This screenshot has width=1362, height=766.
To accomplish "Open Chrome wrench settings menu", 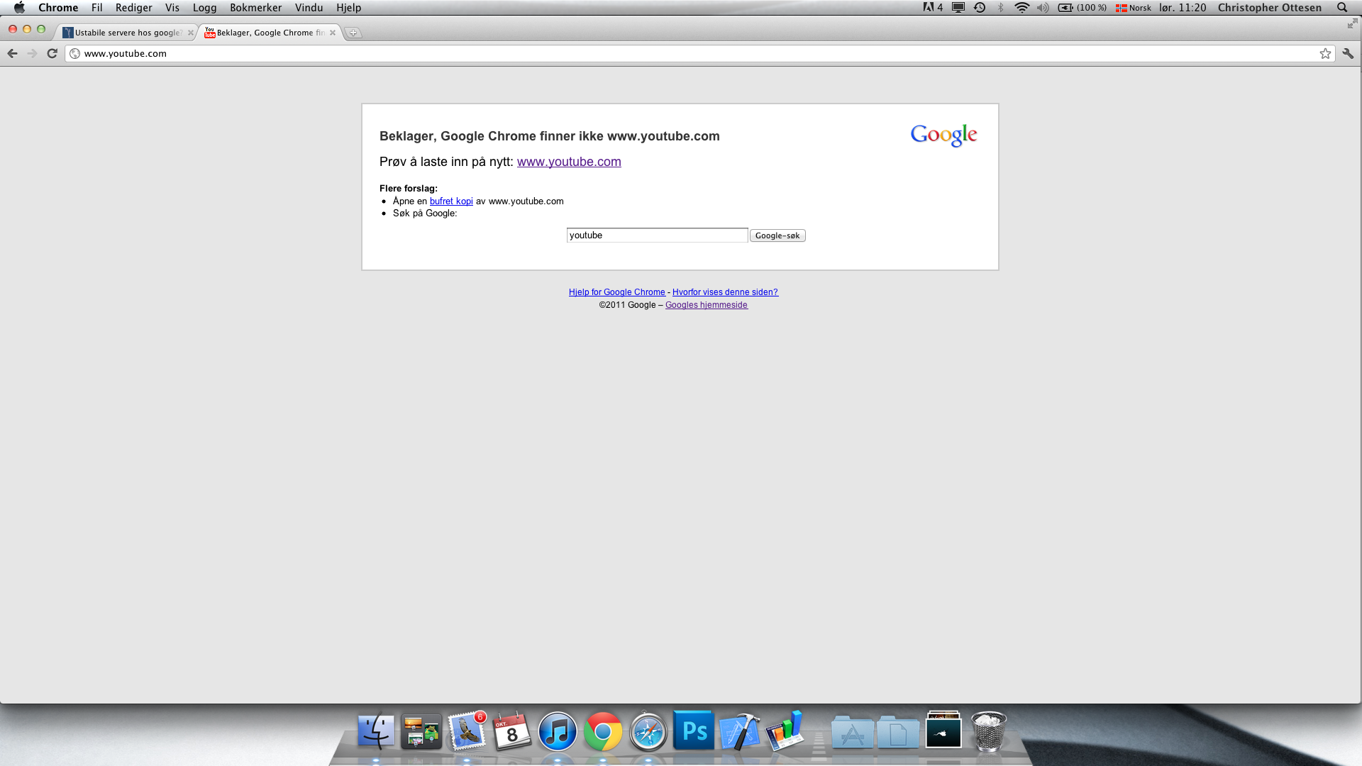I will coord(1348,53).
